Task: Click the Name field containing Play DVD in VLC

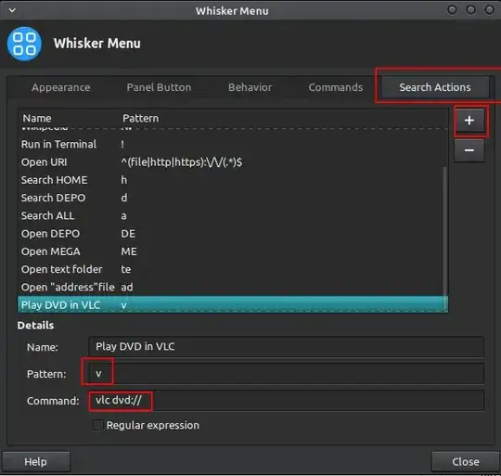Action: [287, 347]
